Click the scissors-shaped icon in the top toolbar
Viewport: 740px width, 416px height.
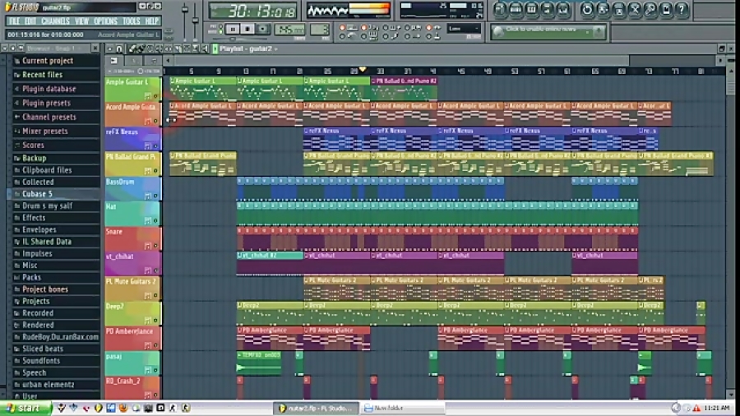click(635, 9)
